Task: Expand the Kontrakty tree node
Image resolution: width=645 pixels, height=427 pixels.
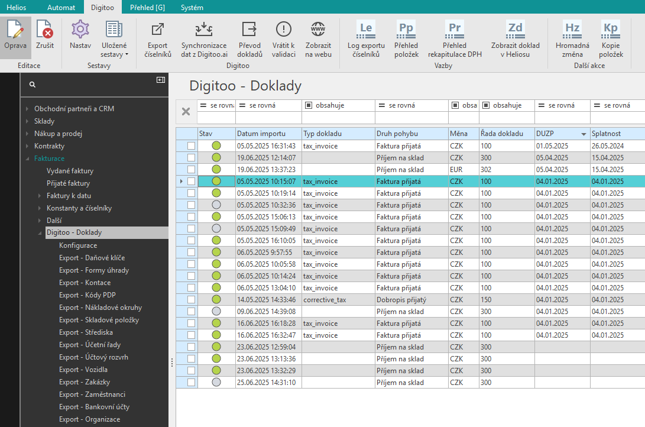Action: (27, 146)
